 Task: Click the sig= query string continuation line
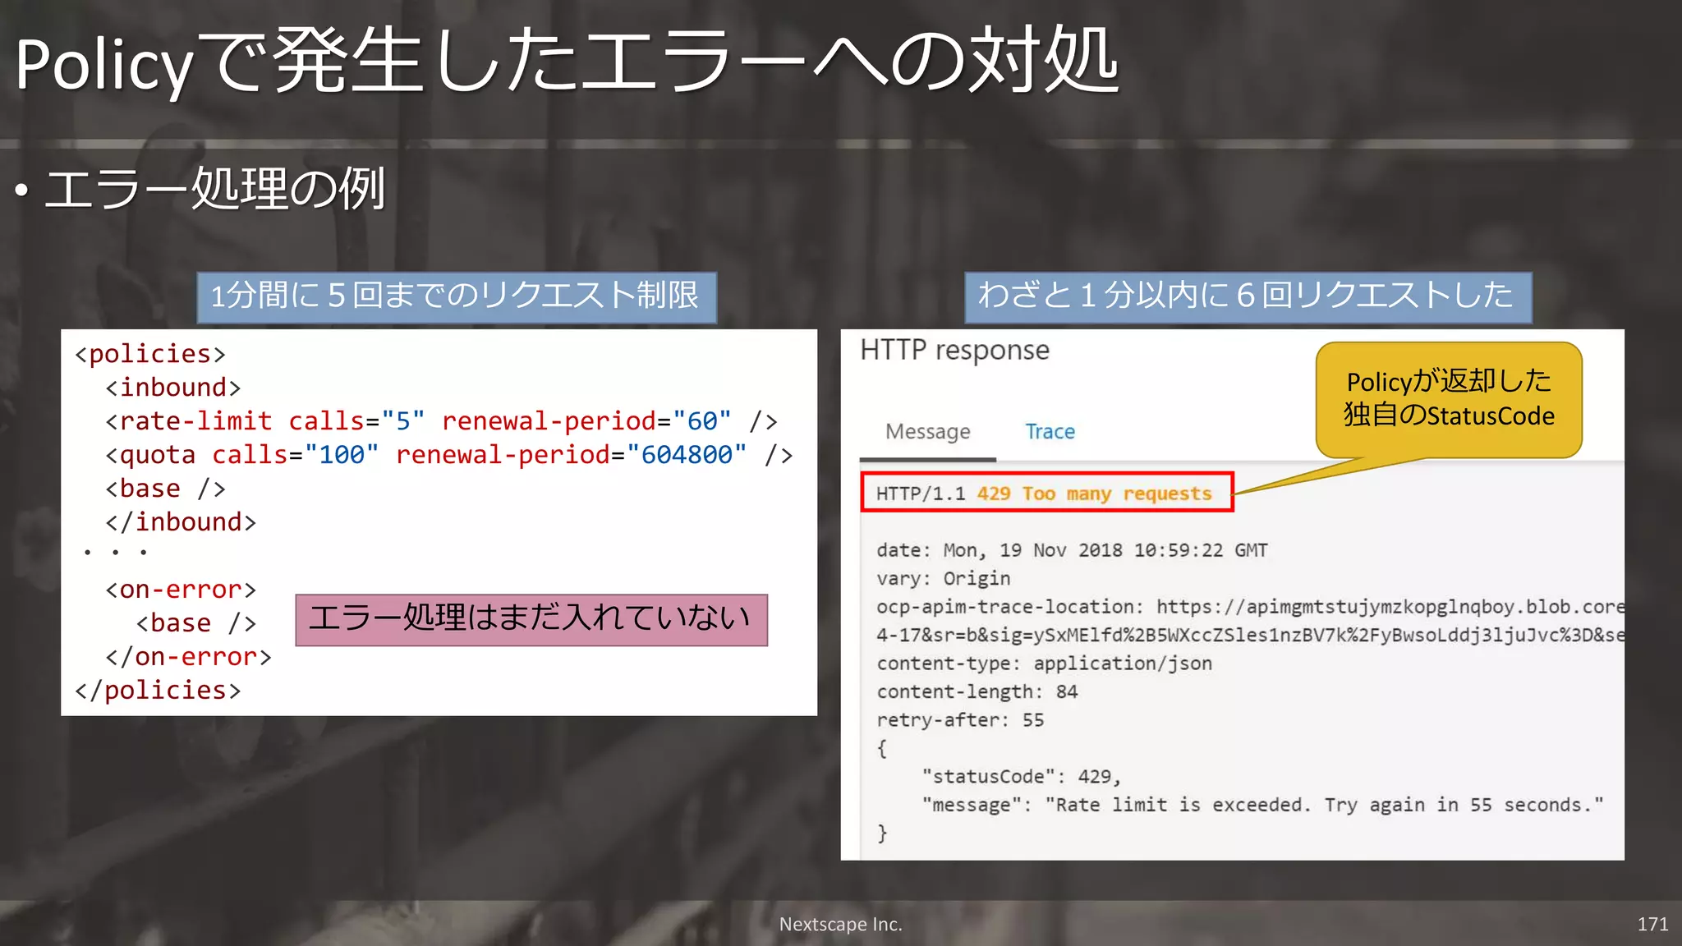(x=1250, y=636)
